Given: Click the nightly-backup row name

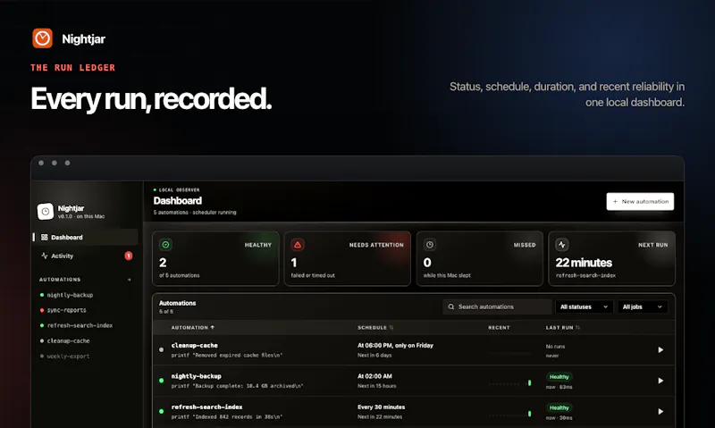Looking at the screenshot, I should click(x=197, y=376).
